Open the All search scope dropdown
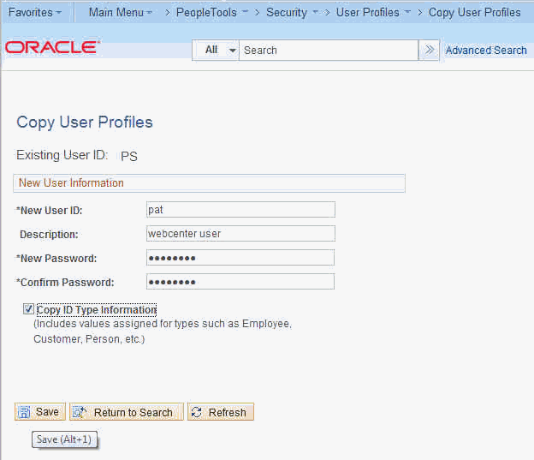 click(x=220, y=50)
